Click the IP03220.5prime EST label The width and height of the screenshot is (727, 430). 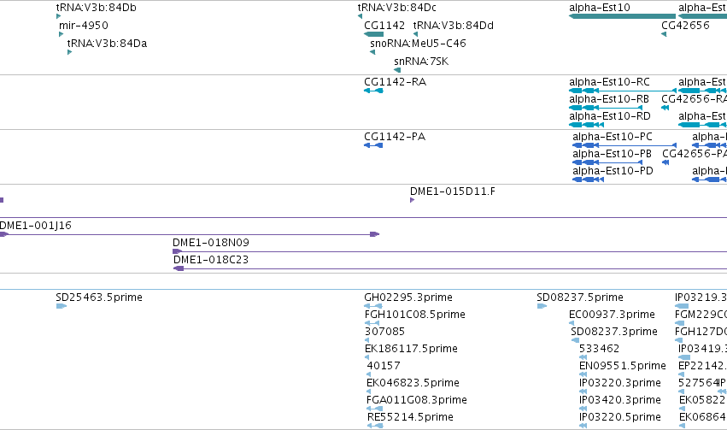tap(620, 417)
